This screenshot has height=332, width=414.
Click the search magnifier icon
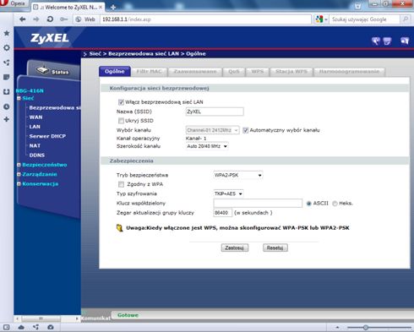[x=406, y=19]
